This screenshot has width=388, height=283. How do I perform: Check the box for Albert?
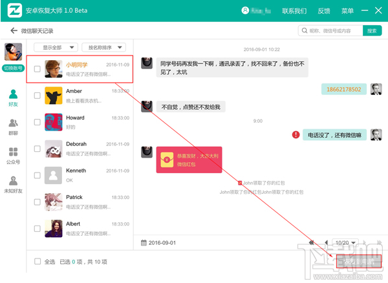coord(38,229)
